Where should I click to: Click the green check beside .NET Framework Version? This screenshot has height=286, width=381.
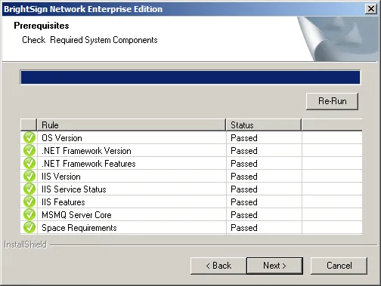[29, 151]
